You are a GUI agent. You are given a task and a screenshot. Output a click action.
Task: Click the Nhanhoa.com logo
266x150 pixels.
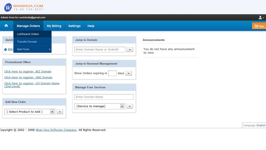[24, 7]
